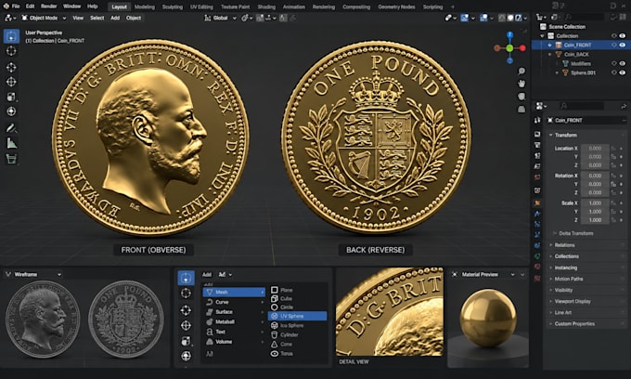Click the Location X value field
The image size is (631, 379).
[595, 149]
